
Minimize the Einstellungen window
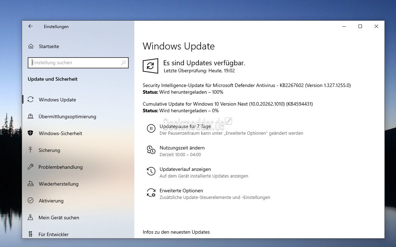click(344, 26)
